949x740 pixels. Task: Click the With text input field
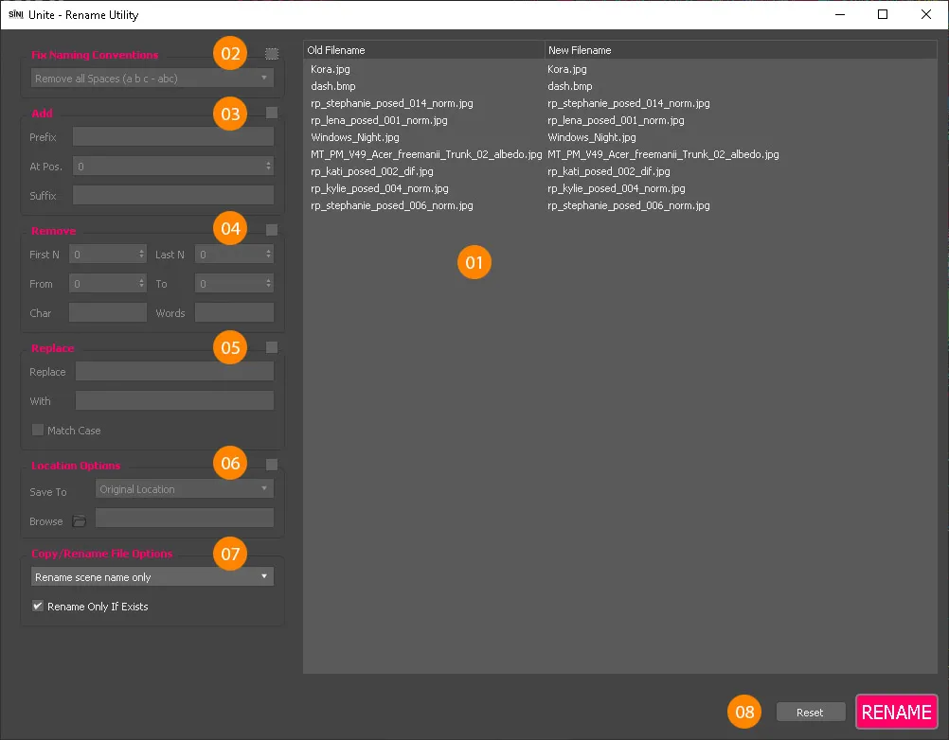174,400
